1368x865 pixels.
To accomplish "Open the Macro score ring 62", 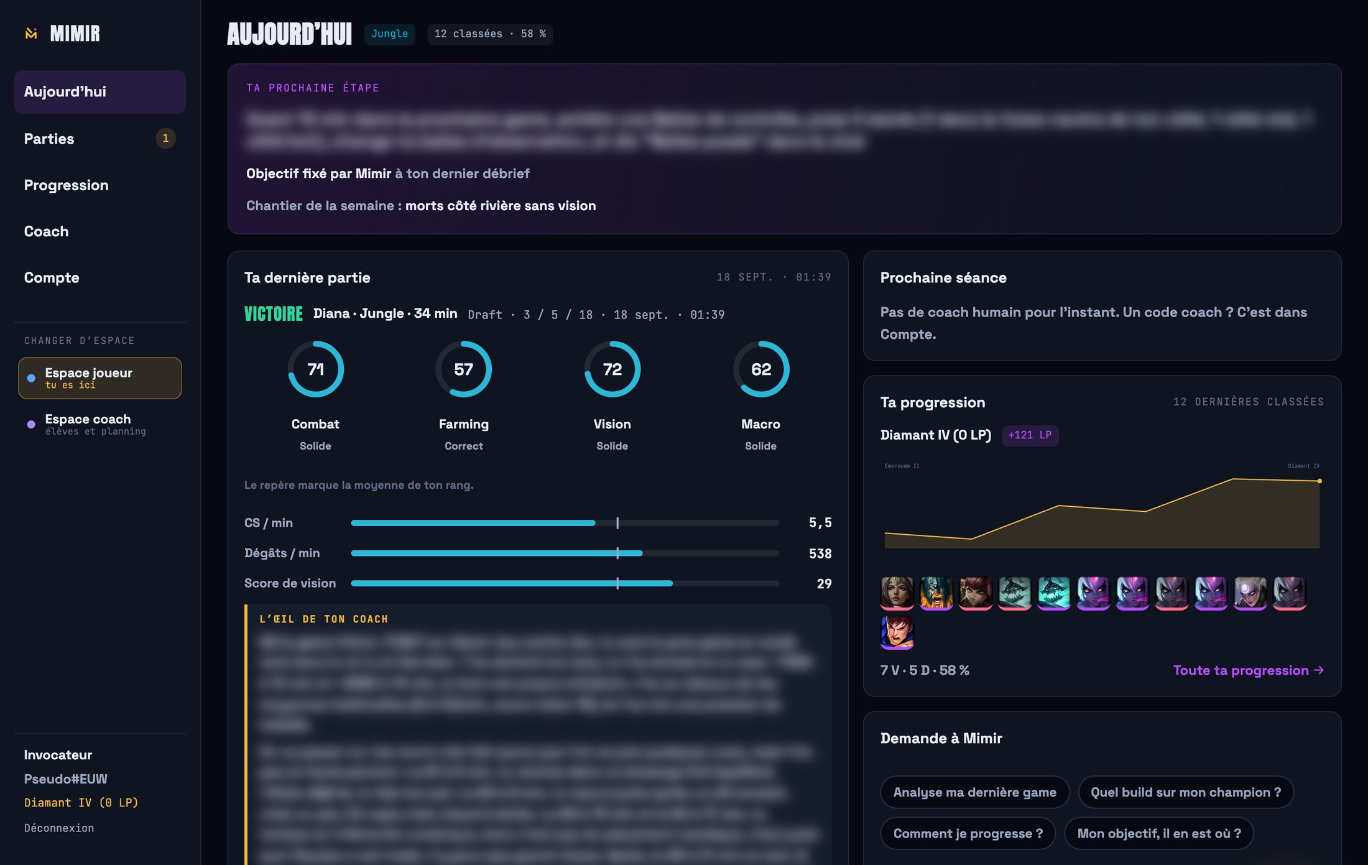I will (x=761, y=369).
